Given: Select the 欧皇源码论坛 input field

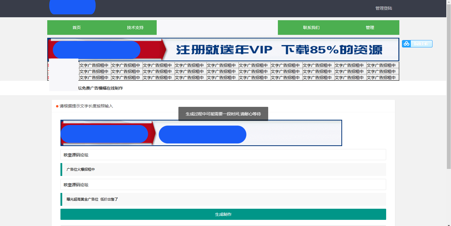Looking at the screenshot, I should (x=223, y=155).
